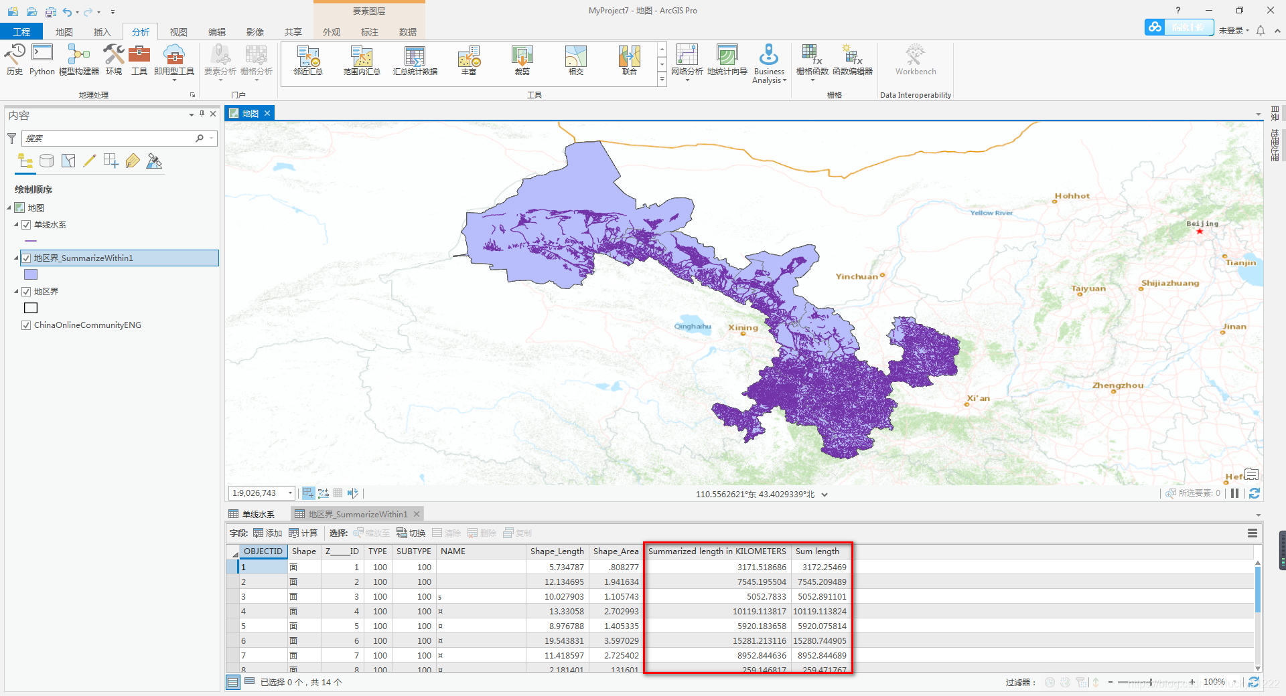Open the attribute table hamburger menu
This screenshot has width=1286, height=696.
coord(1253,533)
